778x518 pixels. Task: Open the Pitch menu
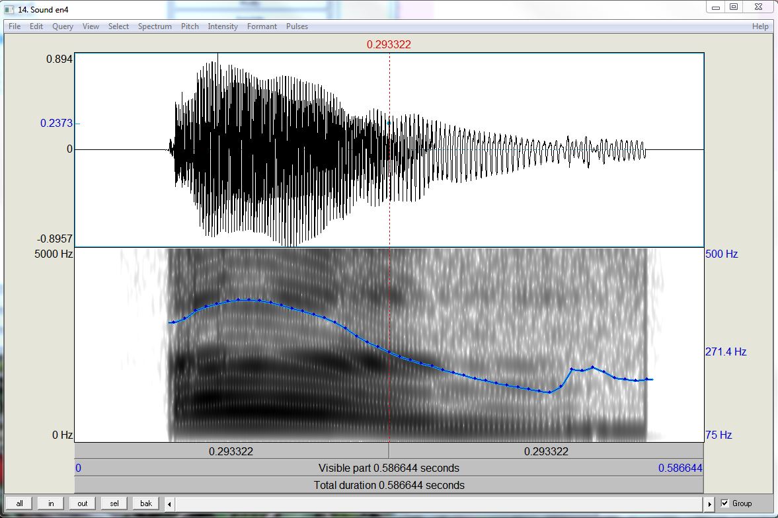pyautogui.click(x=190, y=26)
